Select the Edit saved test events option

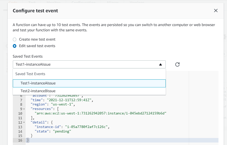15,46
